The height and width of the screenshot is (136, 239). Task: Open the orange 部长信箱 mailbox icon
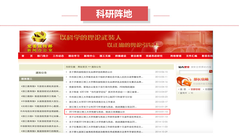pyautogui.click(x=184, y=81)
